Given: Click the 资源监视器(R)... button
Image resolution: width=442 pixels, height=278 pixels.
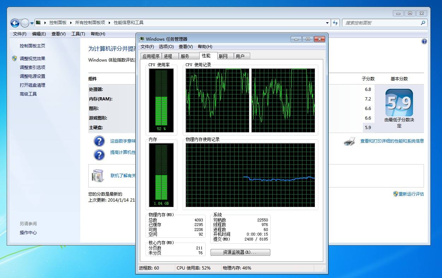Looking at the screenshot, I should (240, 253).
